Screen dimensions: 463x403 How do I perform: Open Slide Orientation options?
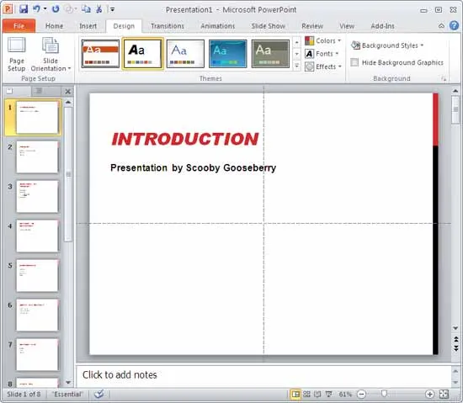[51, 55]
